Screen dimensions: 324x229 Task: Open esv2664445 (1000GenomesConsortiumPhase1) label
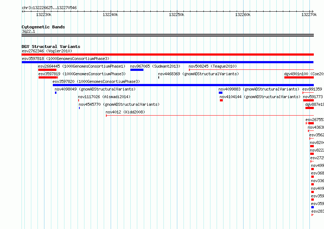(82, 66)
